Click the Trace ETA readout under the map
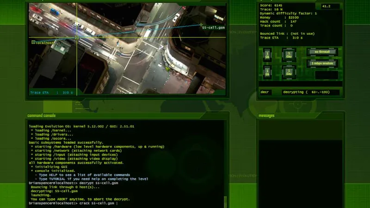 point(51,92)
